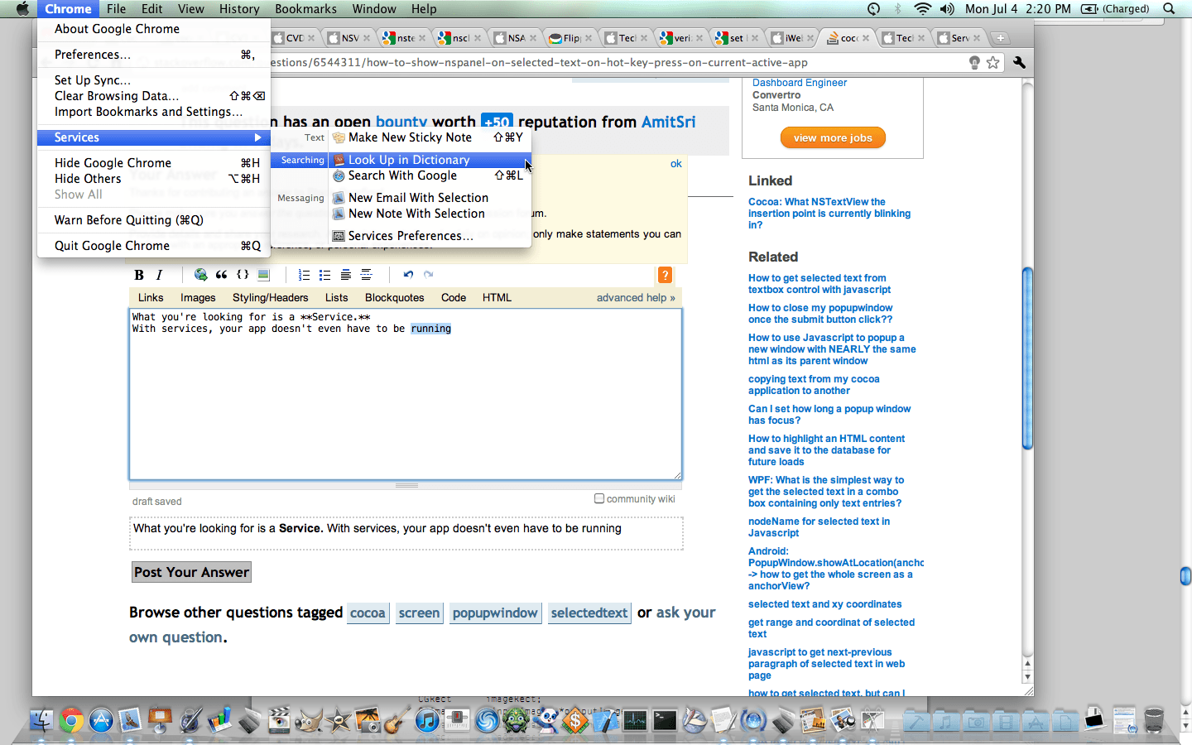Open the popupwindow tag link
1192x745 pixels.
(495, 613)
